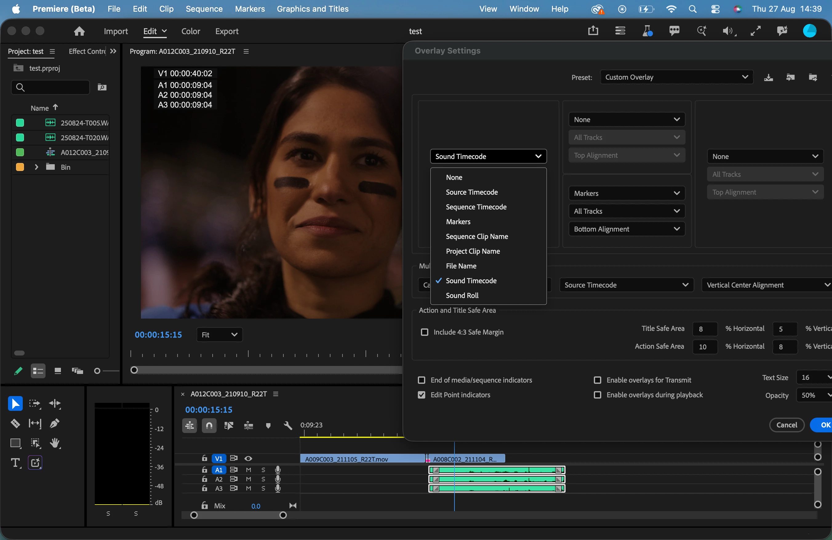Viewport: 832px width, 540px height.
Task: Select the Type tool
Action: click(15, 463)
